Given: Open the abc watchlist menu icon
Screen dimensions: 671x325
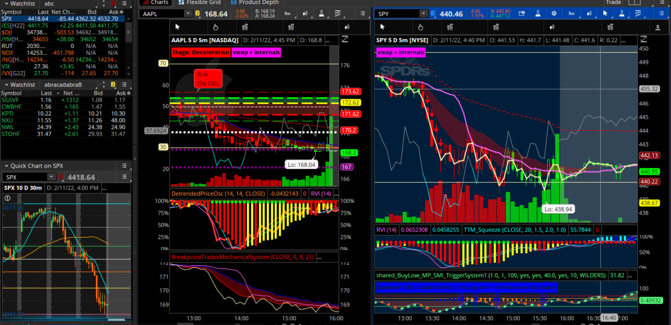Looking at the screenshot, I should click(x=124, y=3).
